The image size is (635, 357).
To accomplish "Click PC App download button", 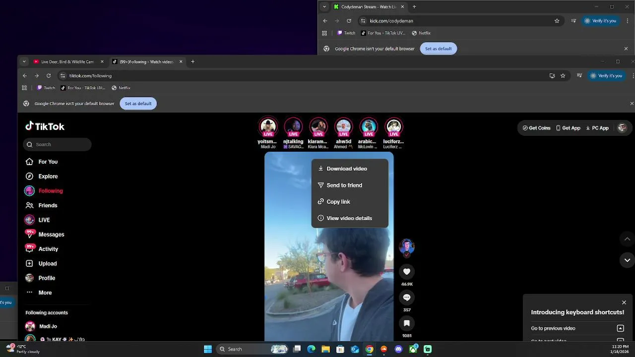I will [597, 128].
